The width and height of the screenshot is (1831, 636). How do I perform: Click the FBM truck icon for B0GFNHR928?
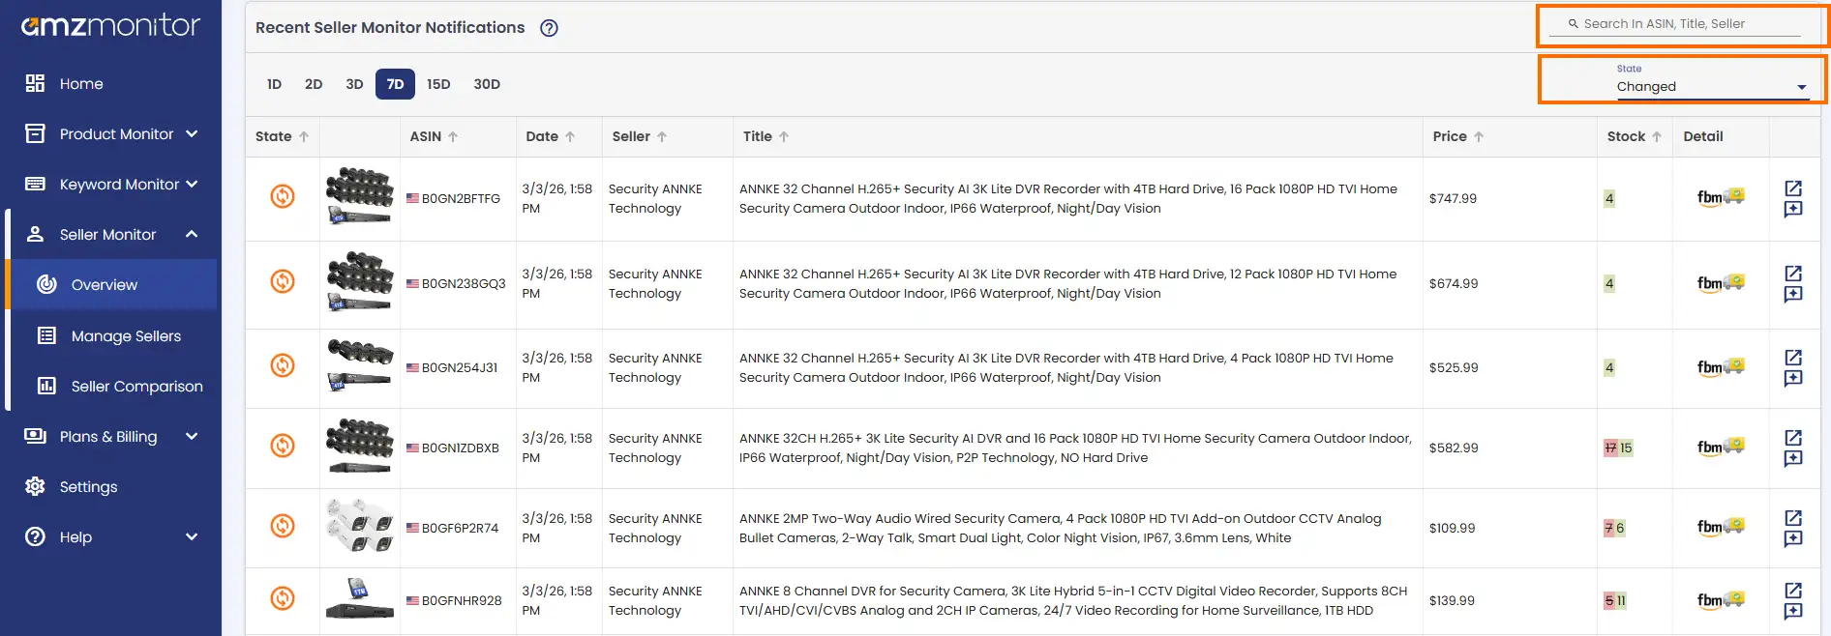pyautogui.click(x=1721, y=599)
